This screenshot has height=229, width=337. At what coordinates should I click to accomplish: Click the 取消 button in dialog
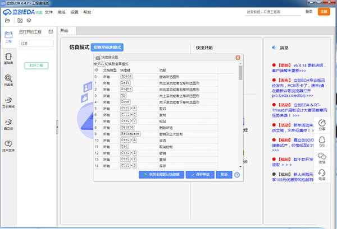point(224,175)
